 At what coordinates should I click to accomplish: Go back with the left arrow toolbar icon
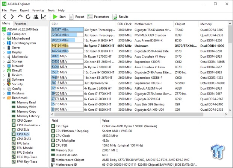[5, 17]
